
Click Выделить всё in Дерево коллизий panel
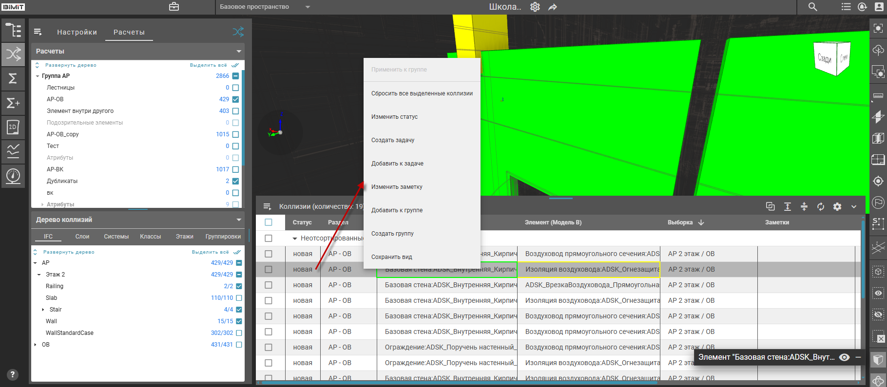click(210, 252)
